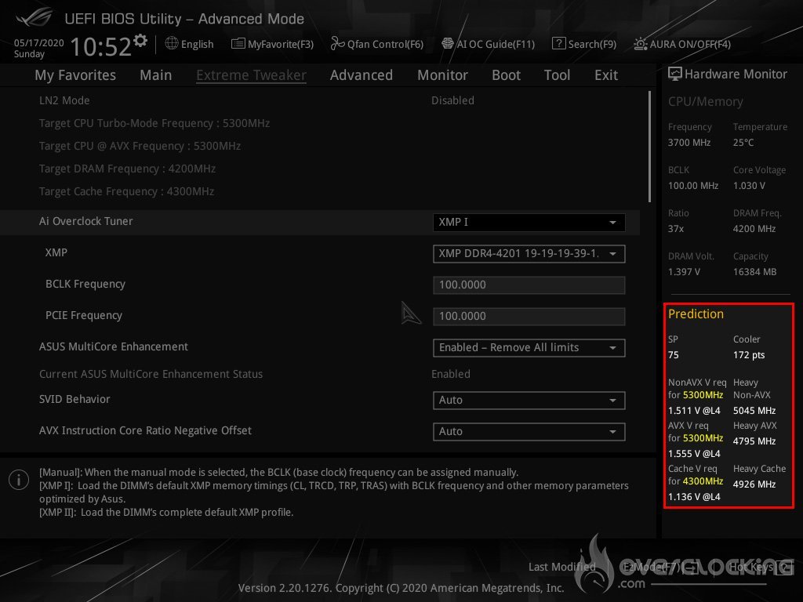Screen dimensions: 803x602
Task: Open the settings gear next to the clock
Action: (140, 41)
